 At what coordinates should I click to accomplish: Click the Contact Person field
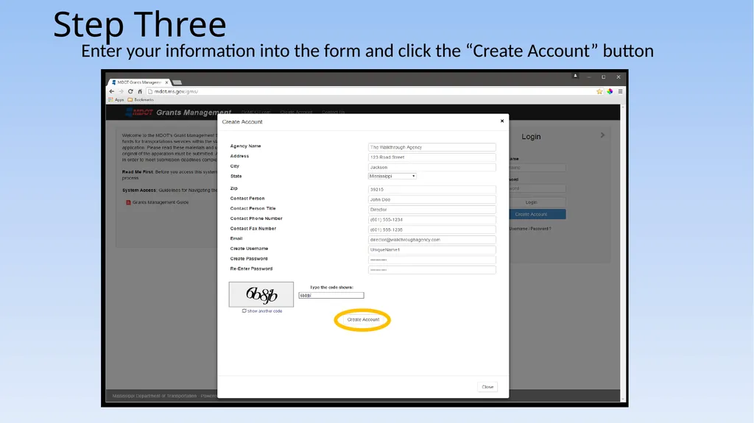pyautogui.click(x=431, y=199)
